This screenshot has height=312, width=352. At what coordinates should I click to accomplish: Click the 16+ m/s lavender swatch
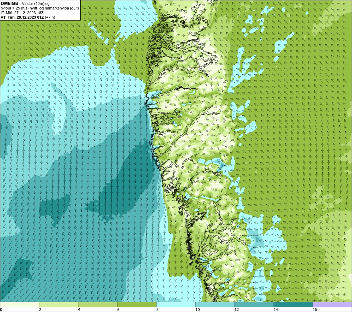point(332,305)
